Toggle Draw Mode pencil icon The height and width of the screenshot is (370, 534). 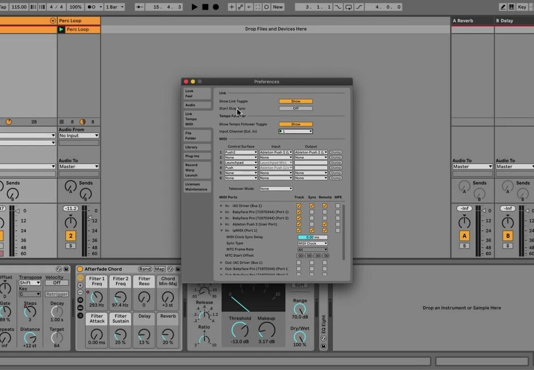tap(503, 7)
